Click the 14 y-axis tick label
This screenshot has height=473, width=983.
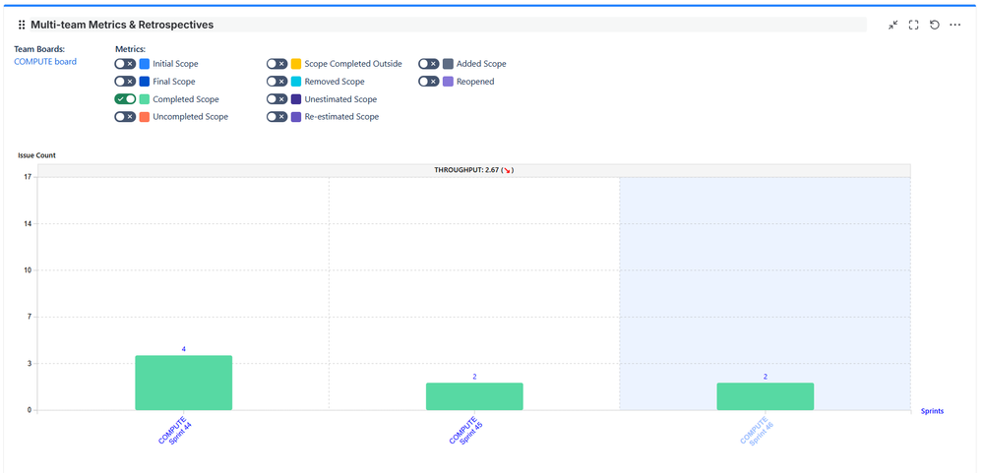pos(29,223)
